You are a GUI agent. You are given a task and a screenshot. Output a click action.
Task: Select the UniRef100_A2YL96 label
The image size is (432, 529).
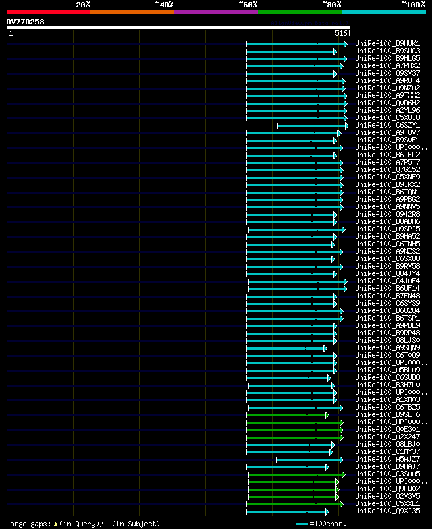[x=387, y=111]
